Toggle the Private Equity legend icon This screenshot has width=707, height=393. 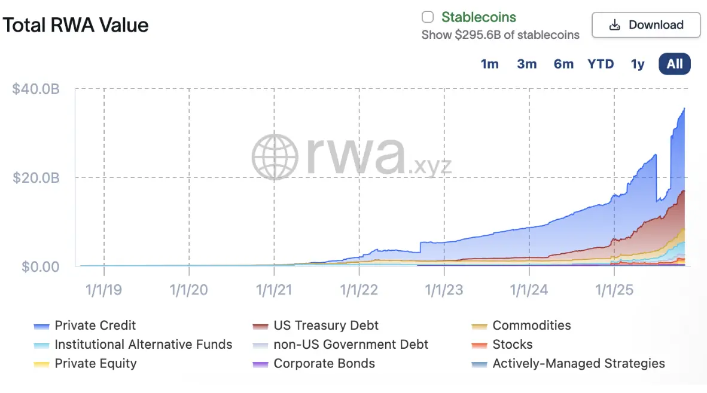(42, 364)
